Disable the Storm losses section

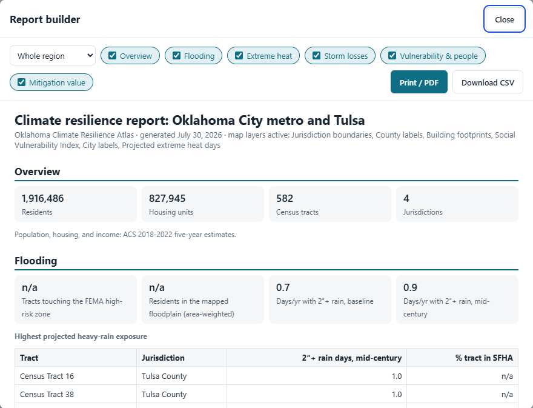tap(316, 56)
